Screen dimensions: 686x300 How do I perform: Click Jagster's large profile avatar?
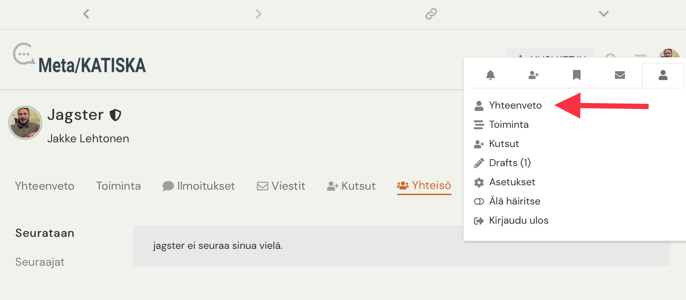coord(25,123)
